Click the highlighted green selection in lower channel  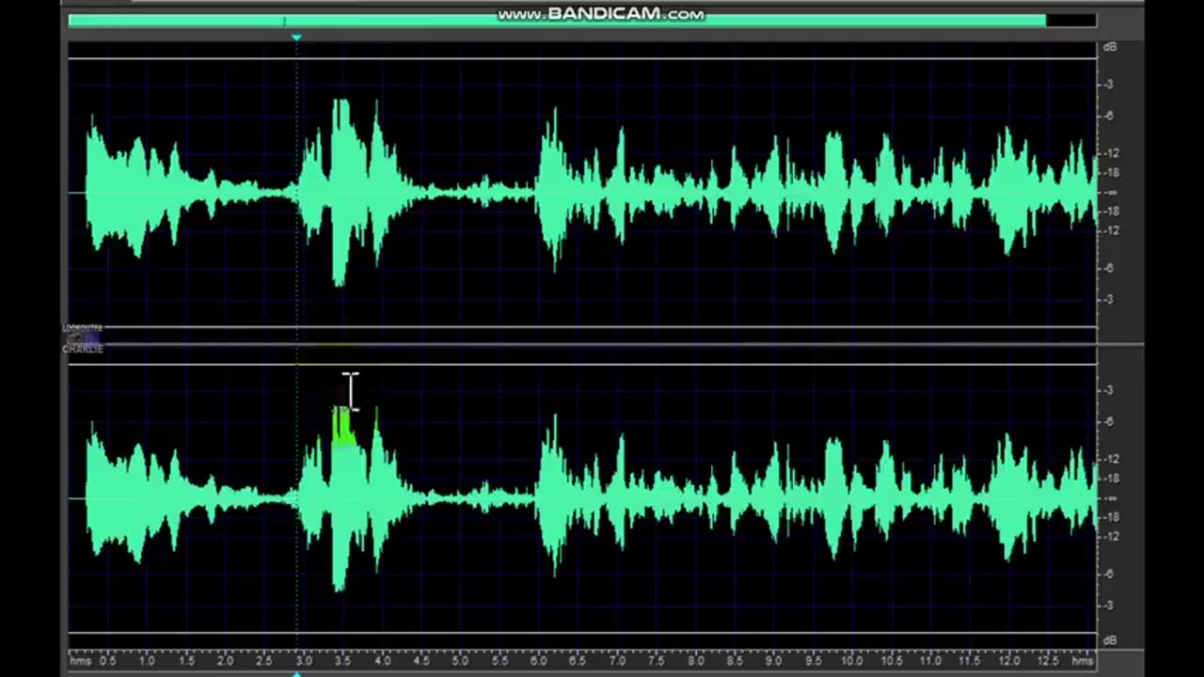pyautogui.click(x=344, y=426)
